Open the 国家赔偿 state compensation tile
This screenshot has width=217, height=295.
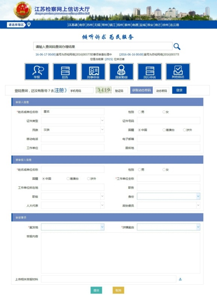122,72
